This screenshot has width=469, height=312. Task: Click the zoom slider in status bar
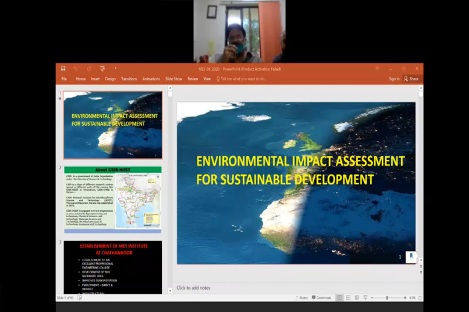[387, 298]
